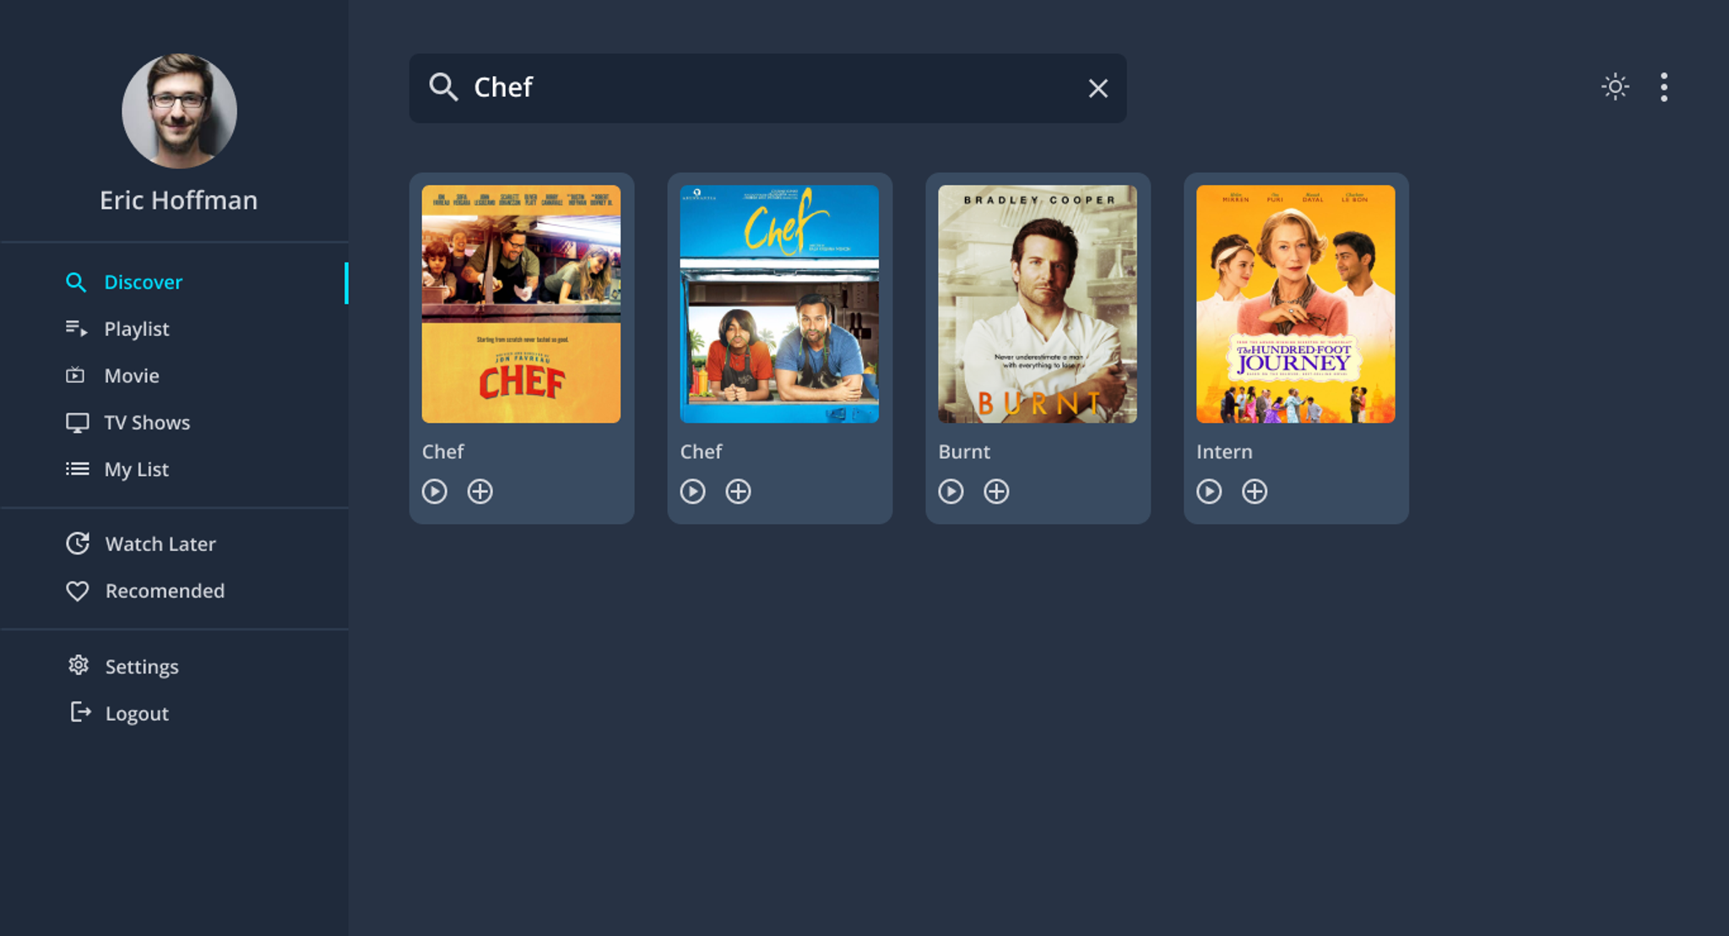Image resolution: width=1729 pixels, height=936 pixels.
Task: Add the first Chef movie to list
Action: tap(480, 491)
